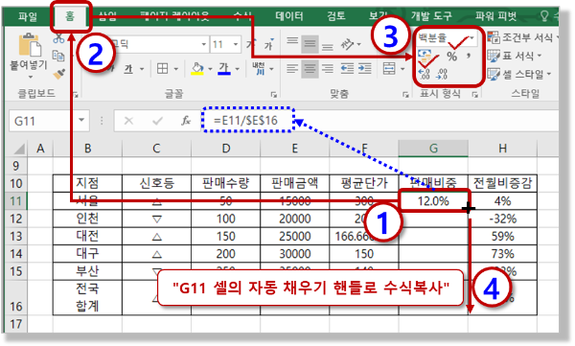Screen dimensions: 575x346
Task: Align text right
Action: 328,69
